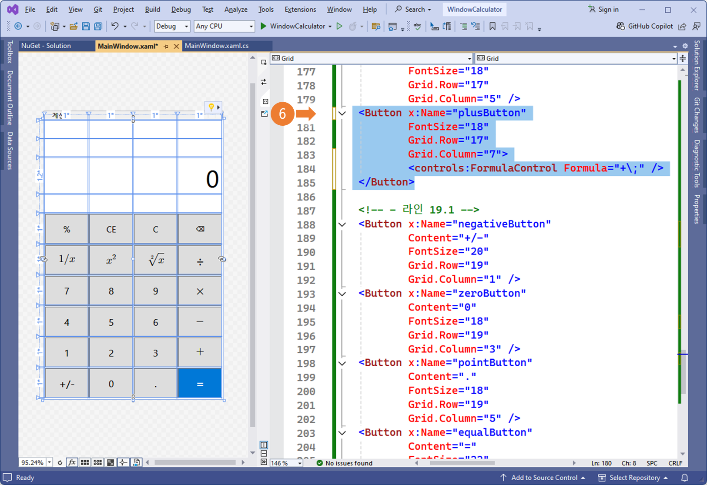Open the Build menu
Viewport: 707px width, 485px height.
click(x=152, y=9)
